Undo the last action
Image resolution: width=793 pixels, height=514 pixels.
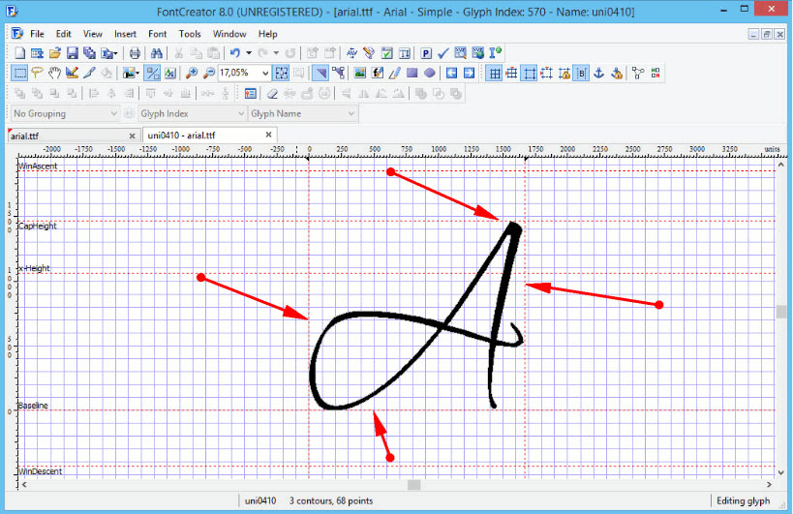[x=235, y=53]
